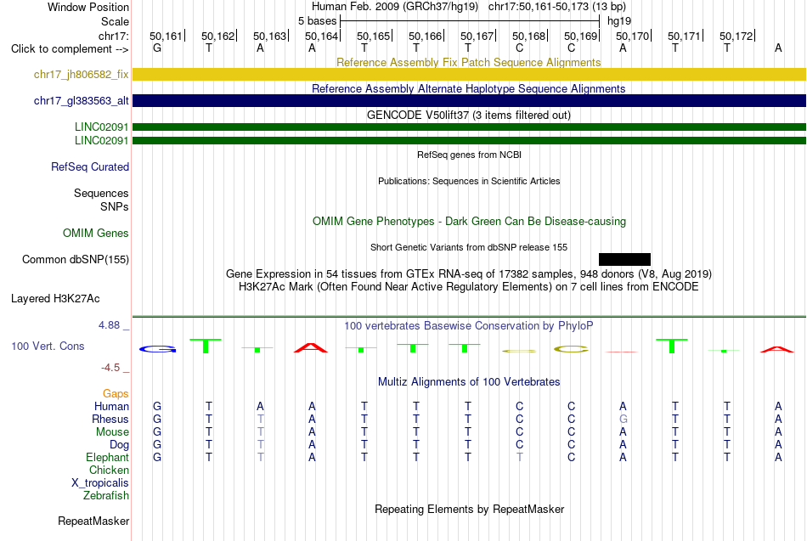Open the lower LINC02091 gene label
Image resolution: width=807 pixels, height=541 pixels.
click(x=101, y=140)
